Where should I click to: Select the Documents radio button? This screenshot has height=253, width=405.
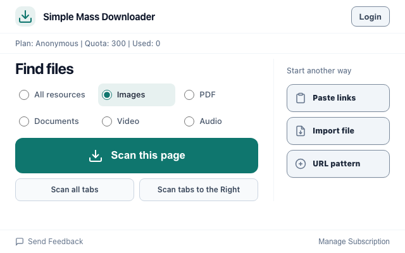click(24, 121)
